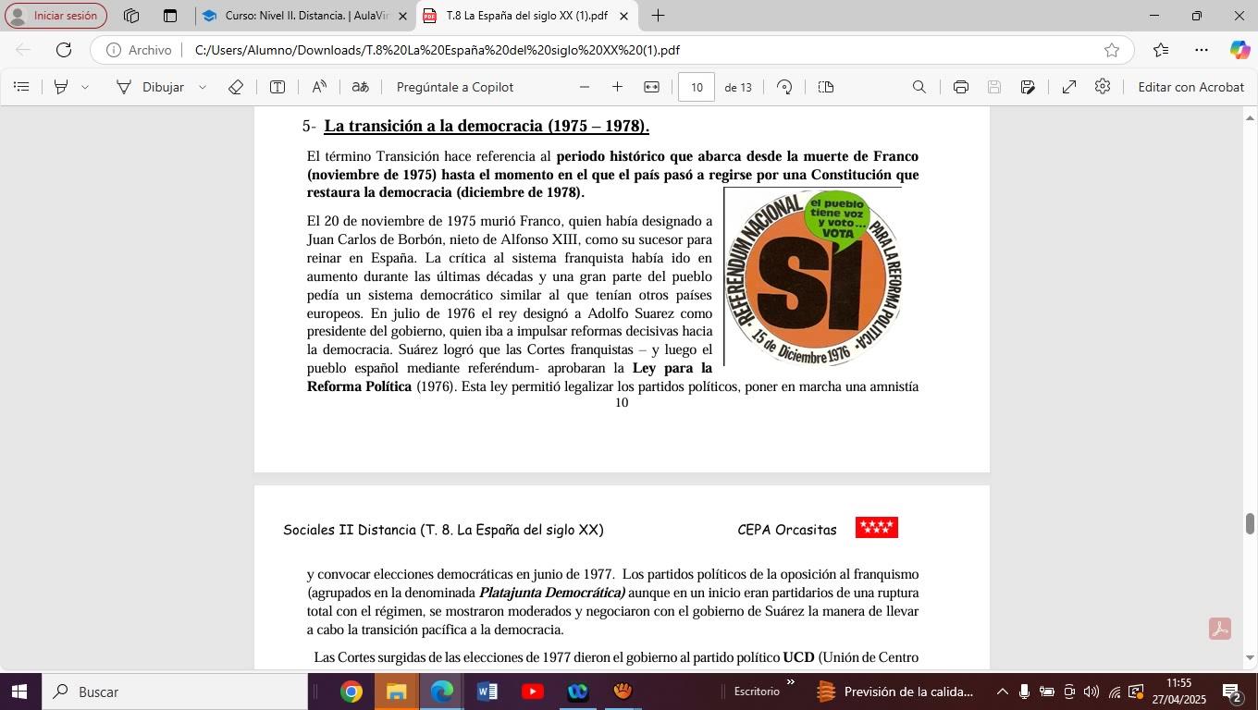Click the Escritorio toolbar label
Image resolution: width=1258 pixels, height=710 pixels.
[x=757, y=692]
